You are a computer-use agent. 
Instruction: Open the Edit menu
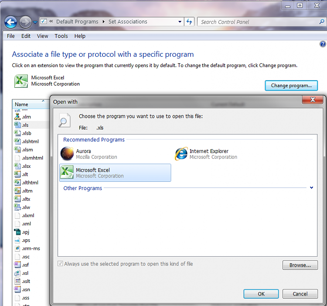(x=26, y=36)
